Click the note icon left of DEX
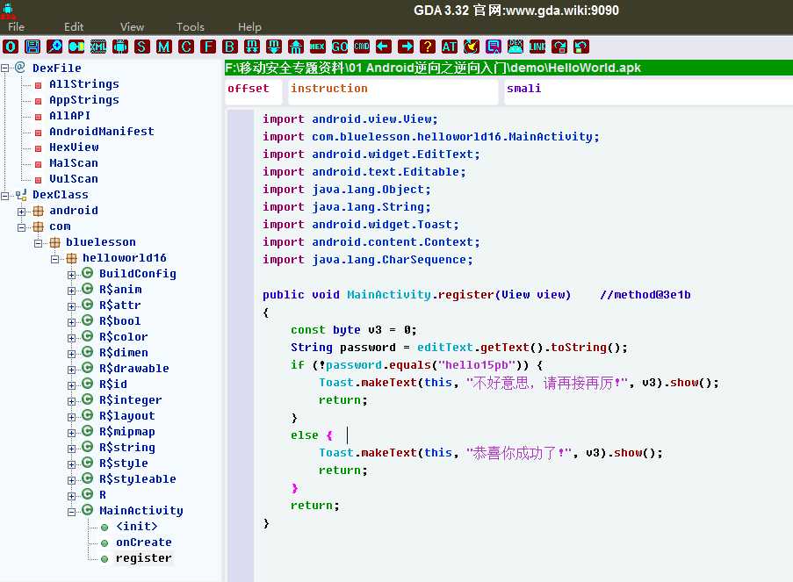Image resolution: width=793 pixels, height=582 pixels. pos(493,47)
